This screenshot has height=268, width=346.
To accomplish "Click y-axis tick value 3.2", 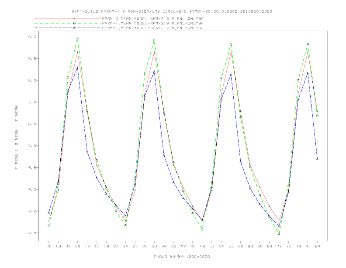I will tap(31, 211).
